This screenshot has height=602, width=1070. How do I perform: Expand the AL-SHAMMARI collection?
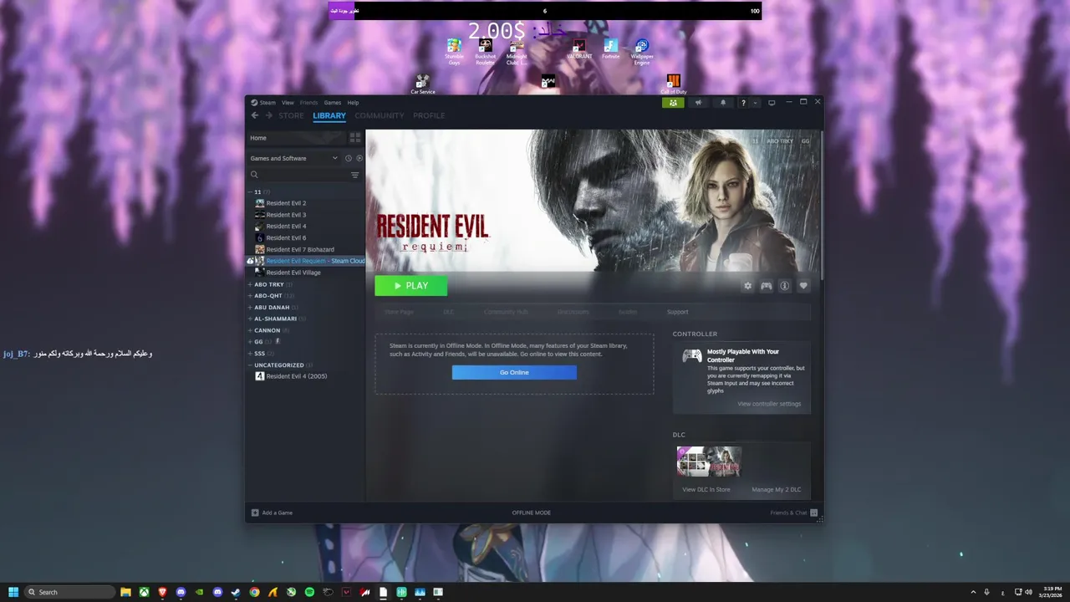[x=250, y=319]
